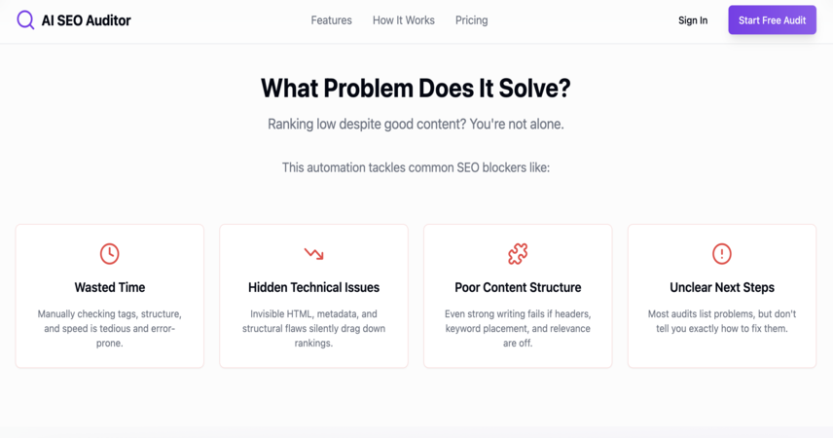Click the Wasted Time description text

109,329
